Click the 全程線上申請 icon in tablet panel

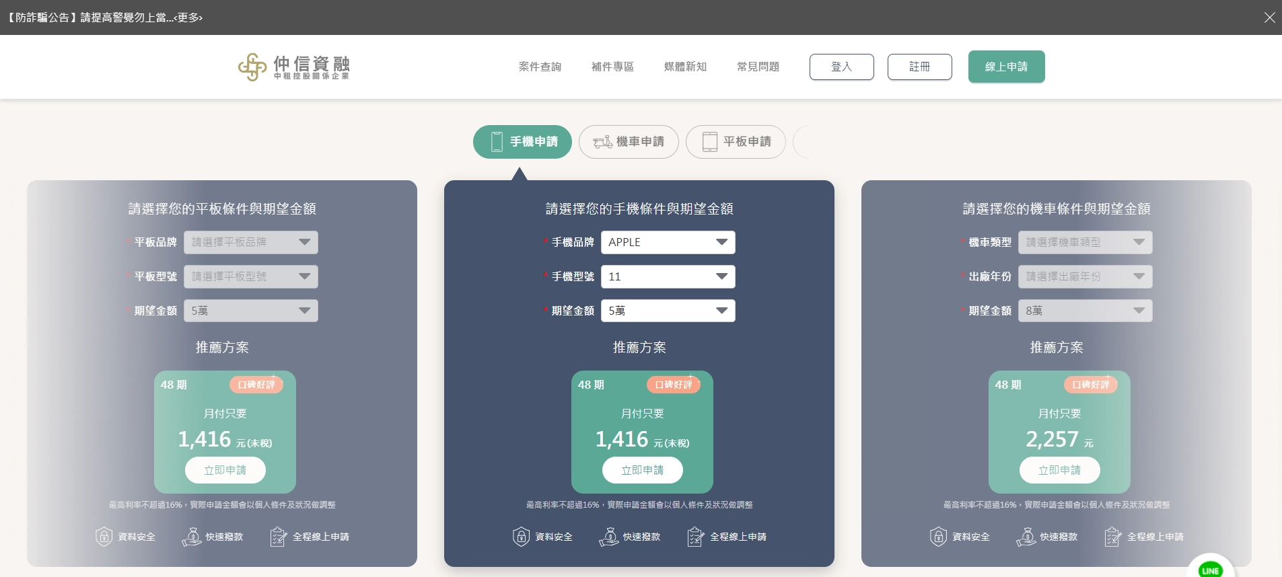pyautogui.click(x=279, y=537)
